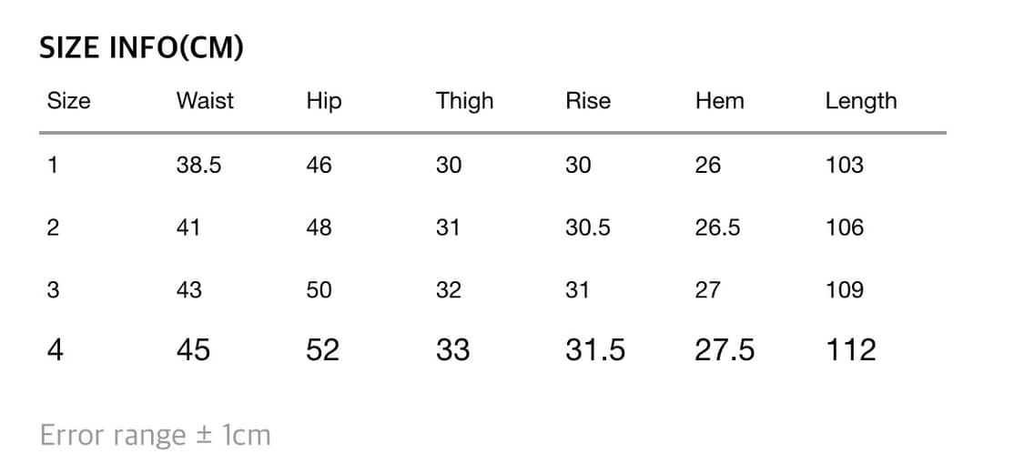
Task: Click the SIZE INFO(CM) heading
Action: 141,48
